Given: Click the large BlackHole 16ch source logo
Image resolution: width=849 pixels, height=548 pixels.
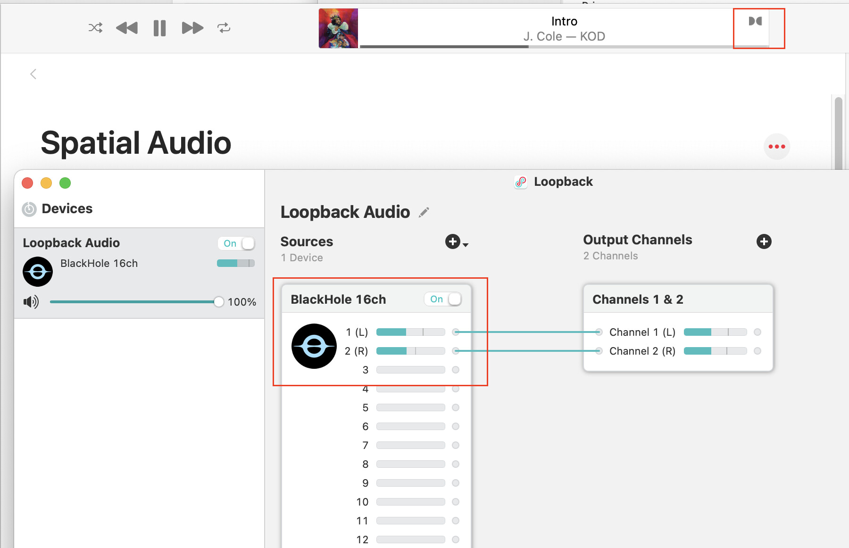Looking at the screenshot, I should pos(314,346).
